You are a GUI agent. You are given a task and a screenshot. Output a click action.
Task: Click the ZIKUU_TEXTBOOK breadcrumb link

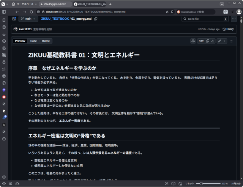click(55, 19)
